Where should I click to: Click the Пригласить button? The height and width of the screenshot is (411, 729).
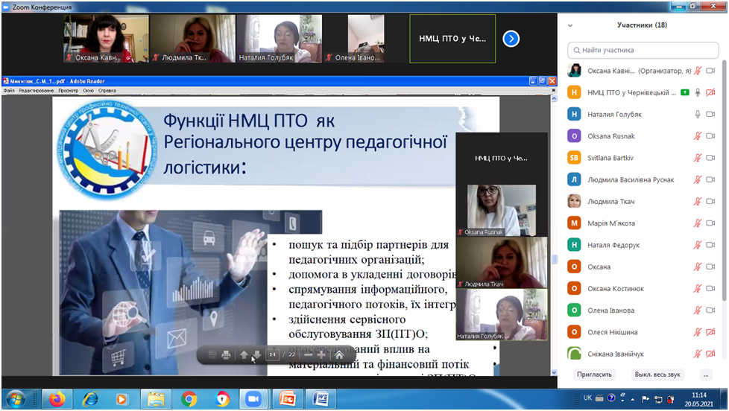pos(594,375)
